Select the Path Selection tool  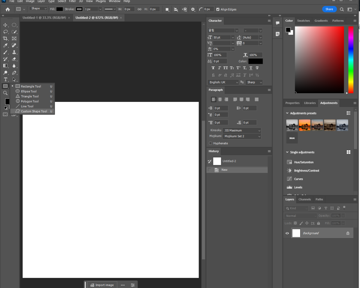(x=14, y=79)
